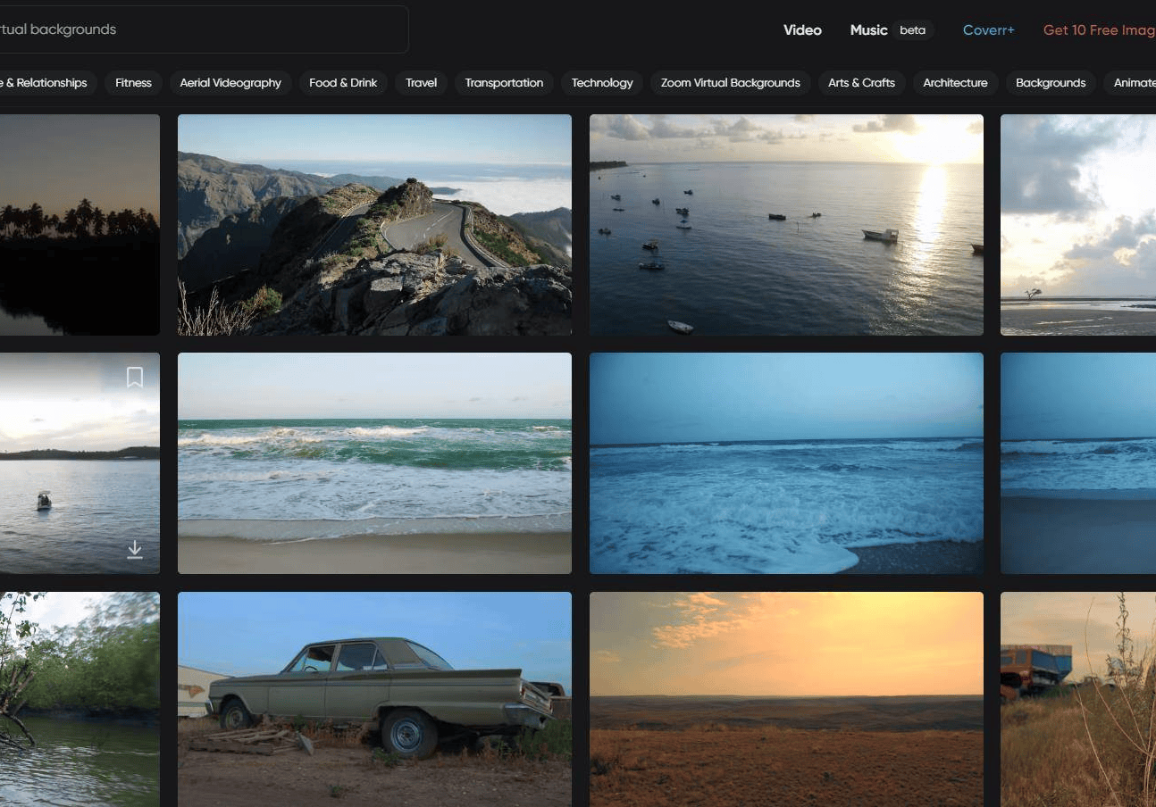The height and width of the screenshot is (807, 1156).
Task: Select the Aerial Videography category
Action: click(x=230, y=83)
